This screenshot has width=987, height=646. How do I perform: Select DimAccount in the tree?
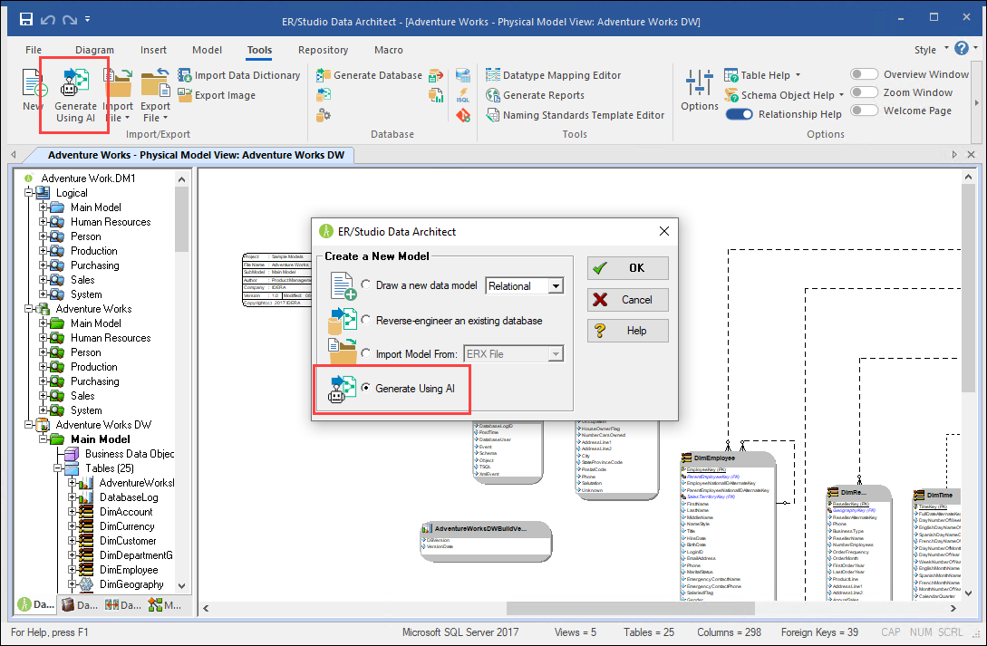[126, 511]
